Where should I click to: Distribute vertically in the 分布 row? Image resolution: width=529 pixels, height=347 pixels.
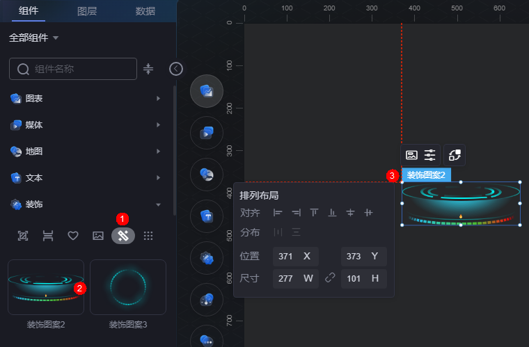pos(296,232)
